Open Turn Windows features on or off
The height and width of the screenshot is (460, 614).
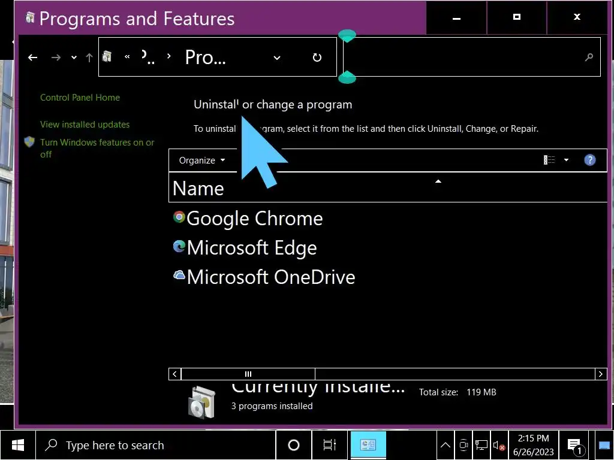(97, 149)
